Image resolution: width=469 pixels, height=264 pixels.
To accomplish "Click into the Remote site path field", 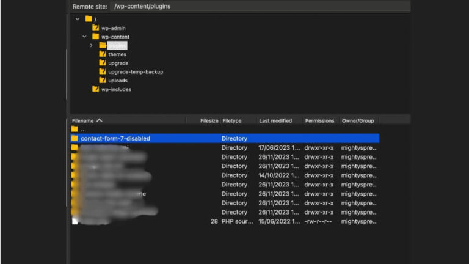I will click(256, 6).
